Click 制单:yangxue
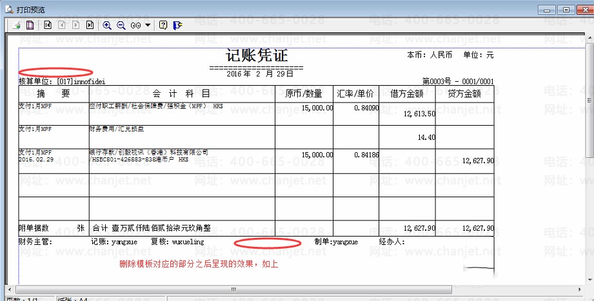 point(336,242)
